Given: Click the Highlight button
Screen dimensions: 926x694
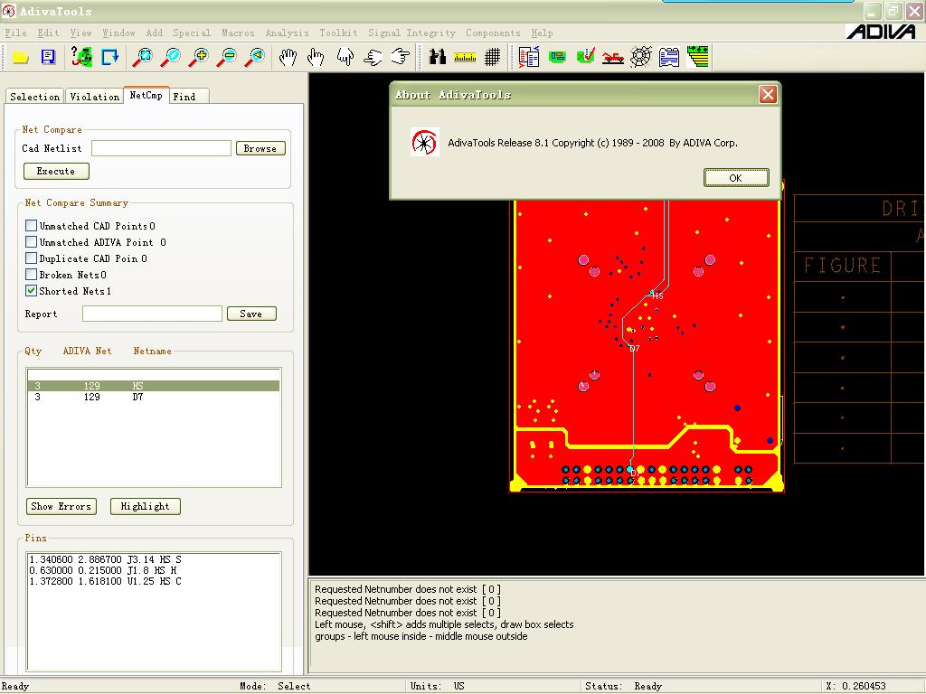Looking at the screenshot, I should pos(146,506).
